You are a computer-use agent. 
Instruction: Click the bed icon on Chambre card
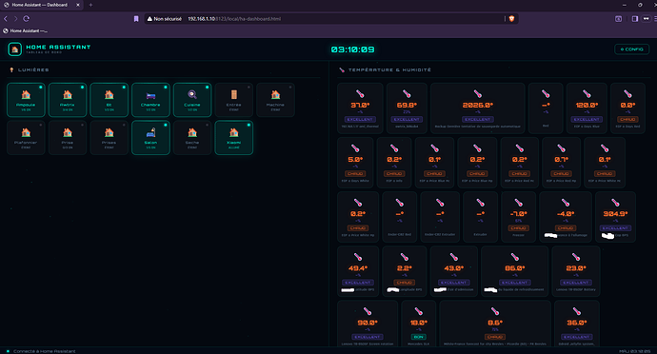click(x=150, y=95)
